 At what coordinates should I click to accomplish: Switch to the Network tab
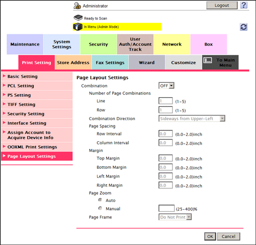point(172,44)
